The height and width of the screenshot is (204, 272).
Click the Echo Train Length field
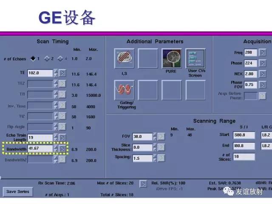pyautogui.click(x=40, y=138)
